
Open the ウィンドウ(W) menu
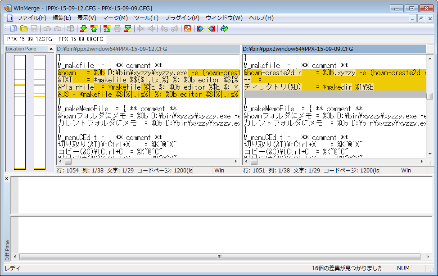tap(224, 18)
